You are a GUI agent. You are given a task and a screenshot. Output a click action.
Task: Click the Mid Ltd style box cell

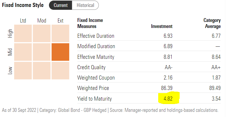(23, 52)
